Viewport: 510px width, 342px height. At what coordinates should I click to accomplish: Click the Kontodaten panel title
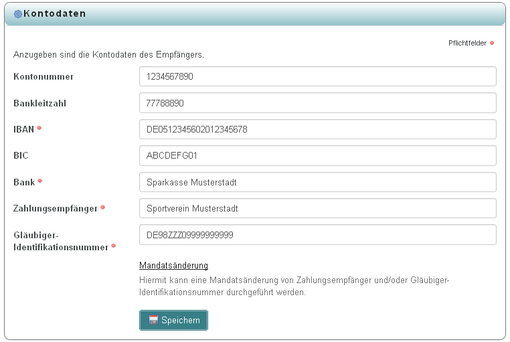(x=55, y=14)
